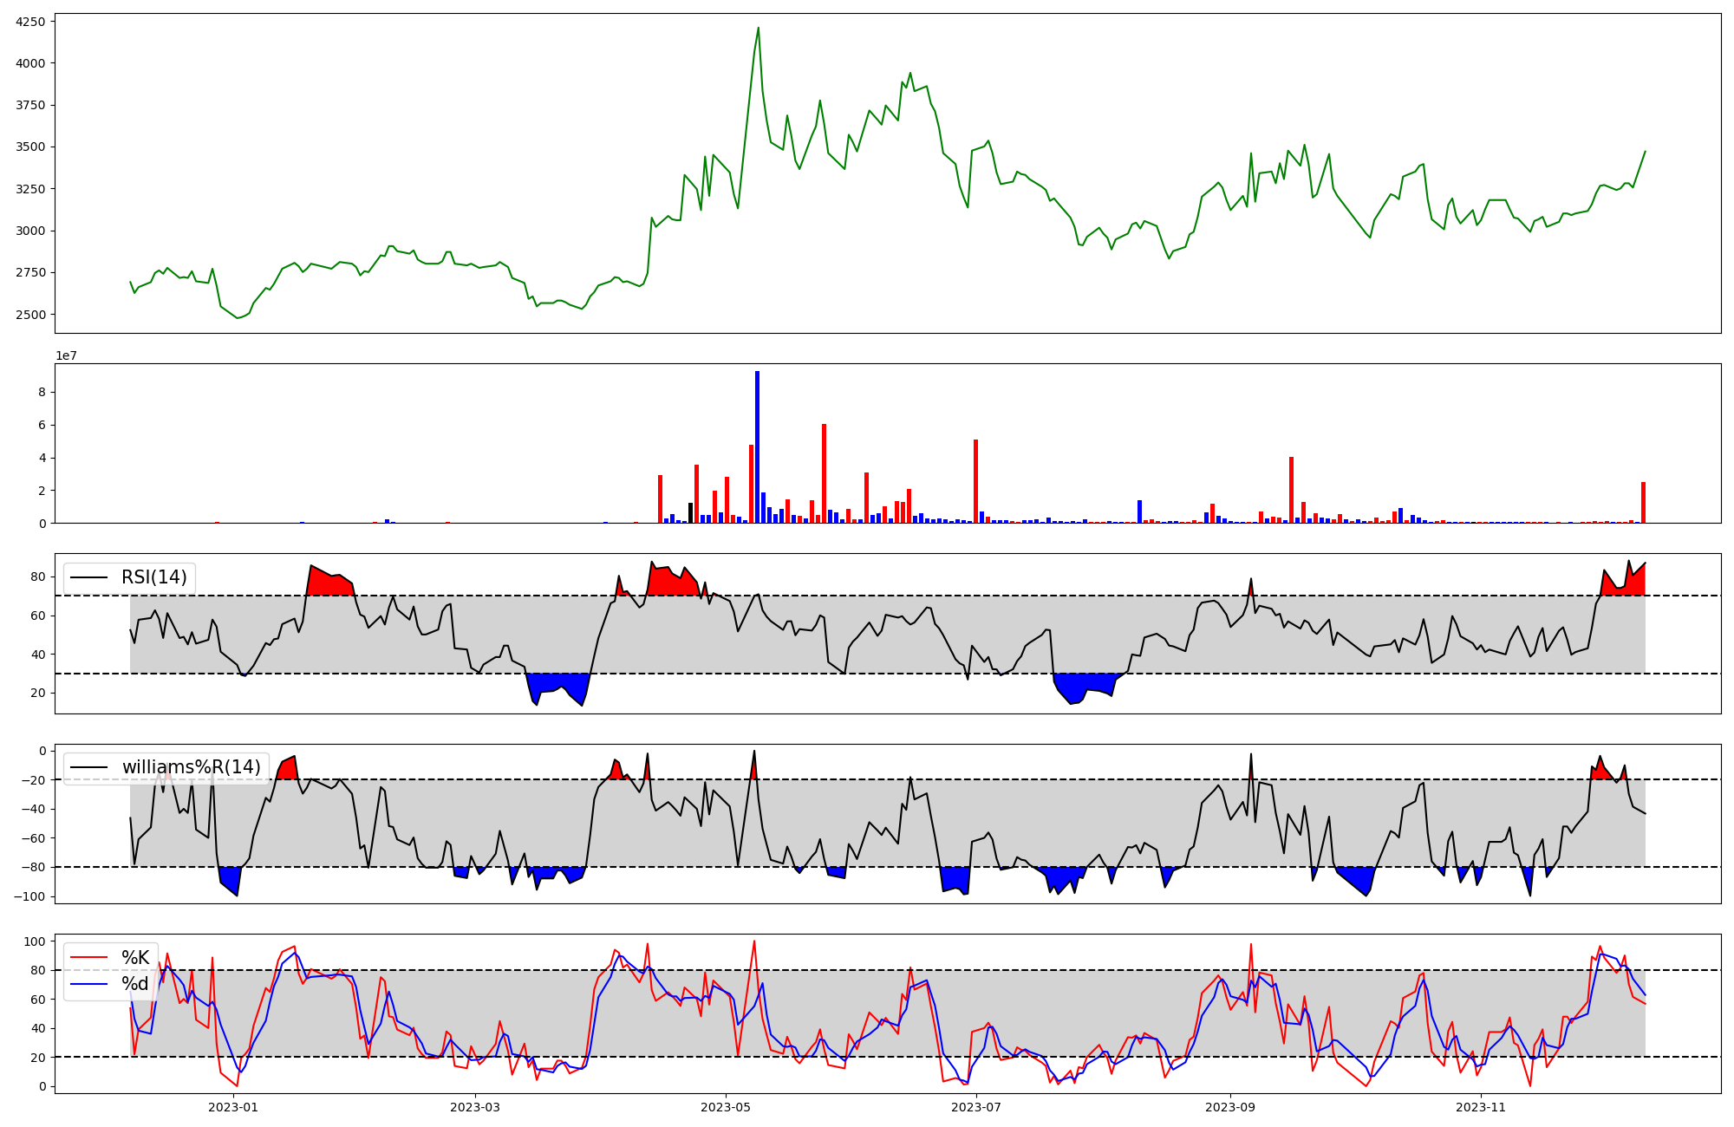Image resolution: width=1734 pixels, height=1127 pixels.
Task: Click the price peak above 4000
Action: (758, 29)
